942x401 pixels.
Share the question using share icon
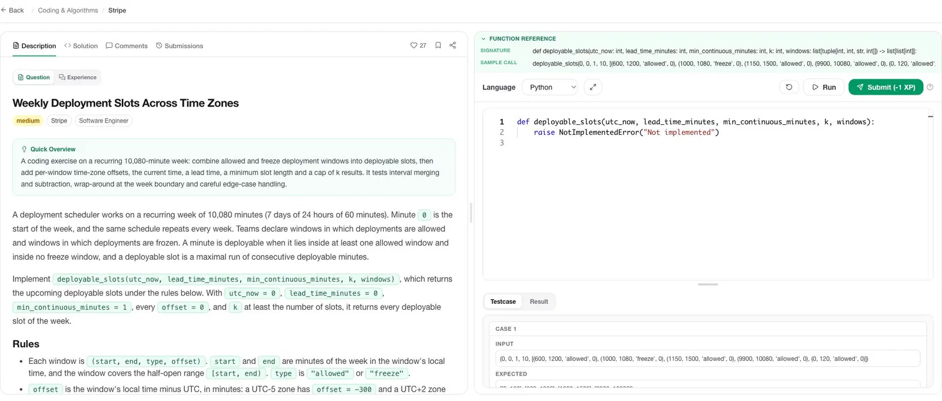coord(453,45)
